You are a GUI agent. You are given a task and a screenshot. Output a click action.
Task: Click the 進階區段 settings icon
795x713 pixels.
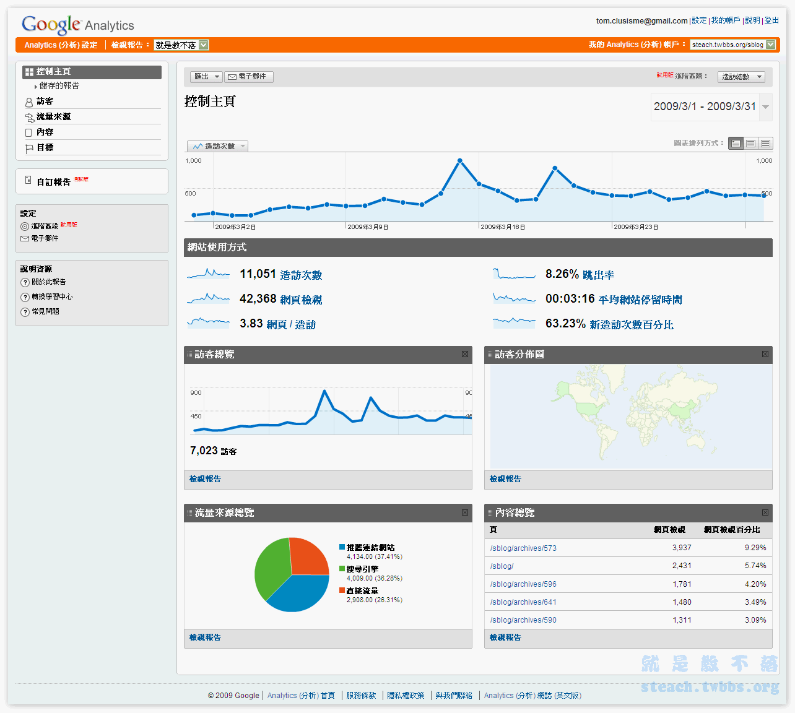click(25, 227)
